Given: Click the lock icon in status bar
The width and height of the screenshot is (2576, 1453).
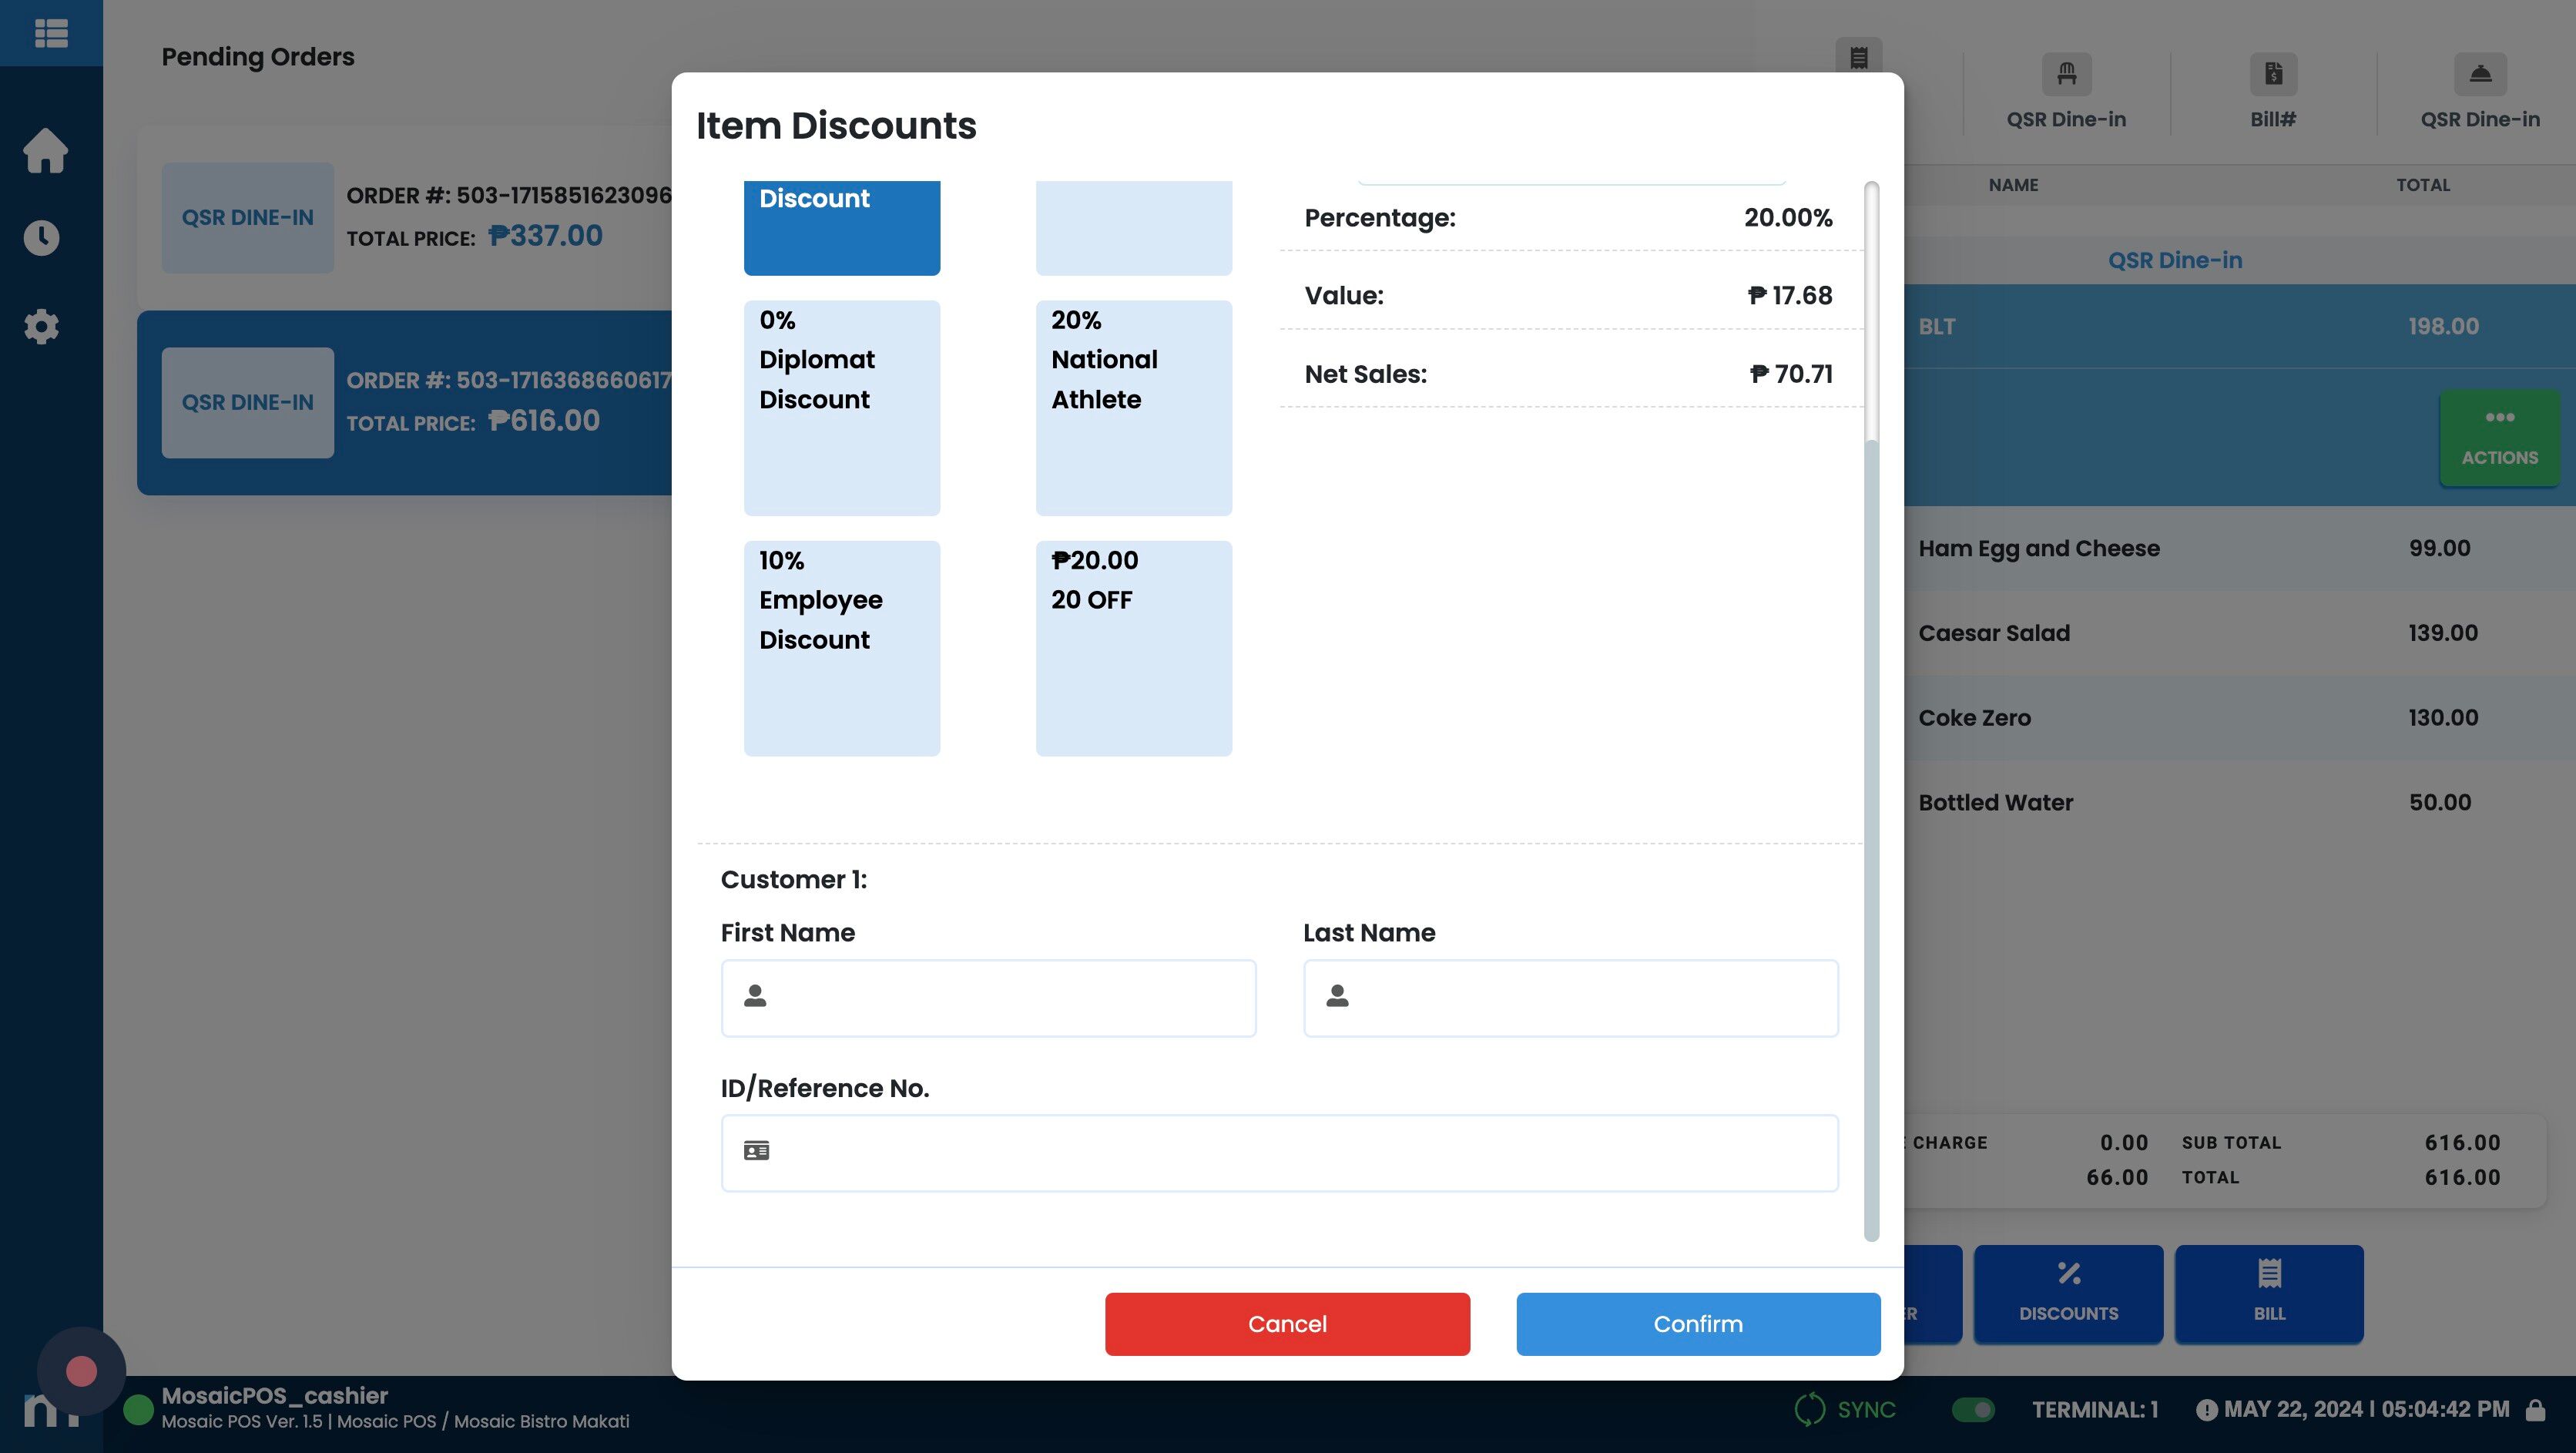Looking at the screenshot, I should coord(2535,1410).
